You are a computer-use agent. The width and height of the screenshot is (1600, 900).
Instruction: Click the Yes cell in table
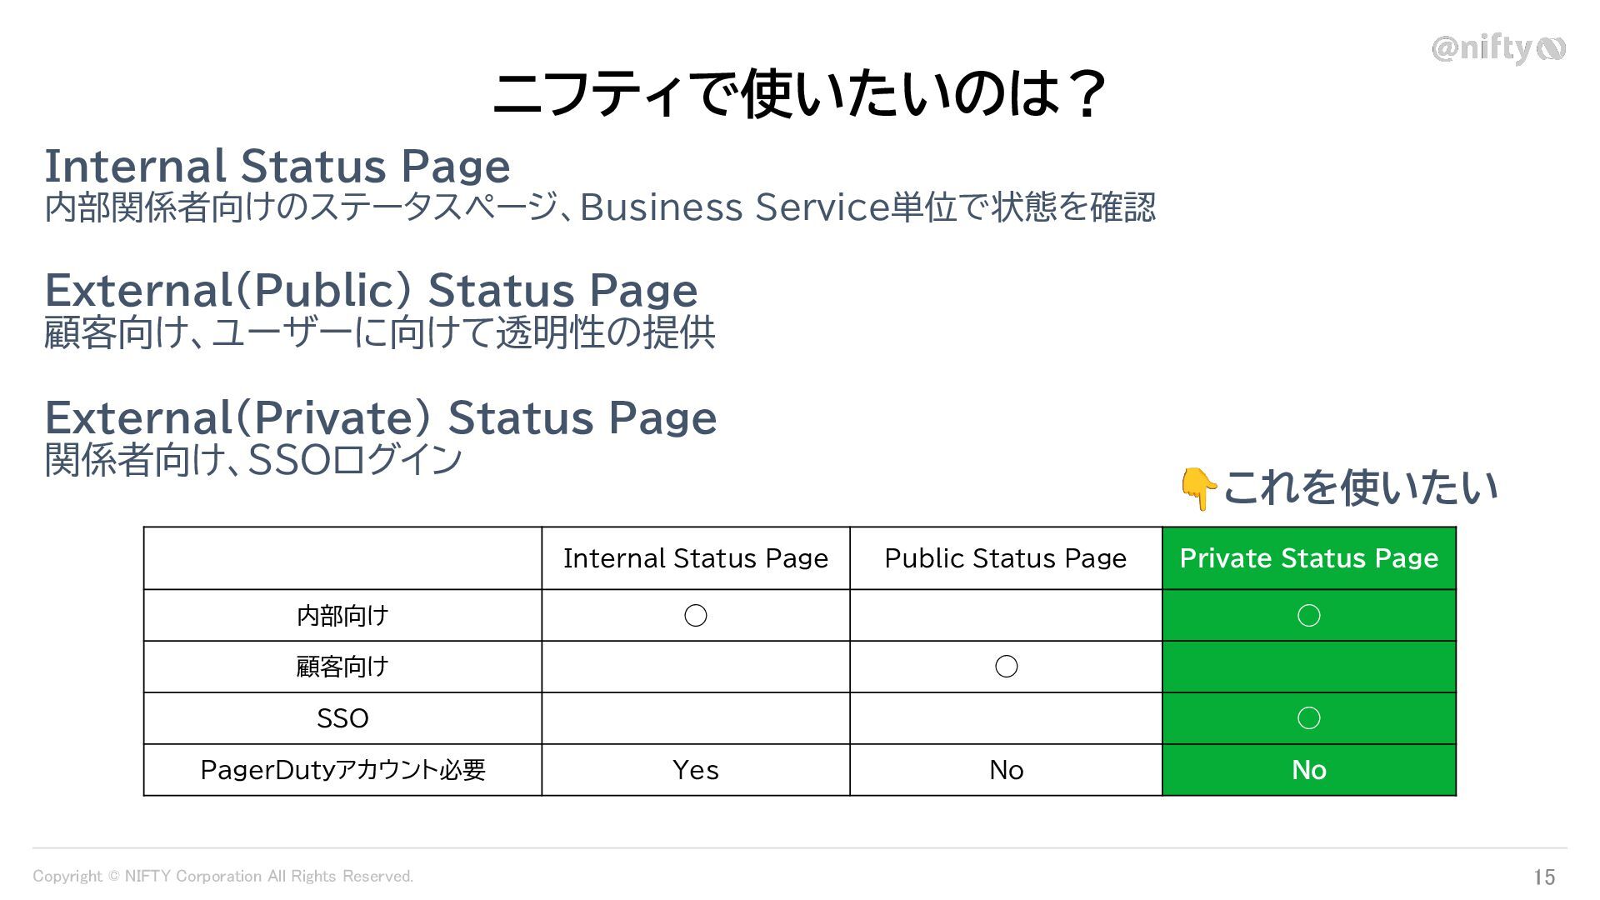[696, 770]
